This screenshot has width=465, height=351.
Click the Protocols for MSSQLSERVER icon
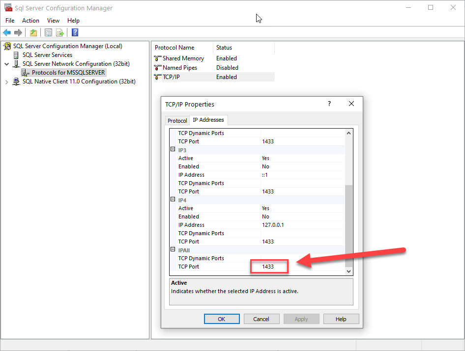tap(26, 73)
